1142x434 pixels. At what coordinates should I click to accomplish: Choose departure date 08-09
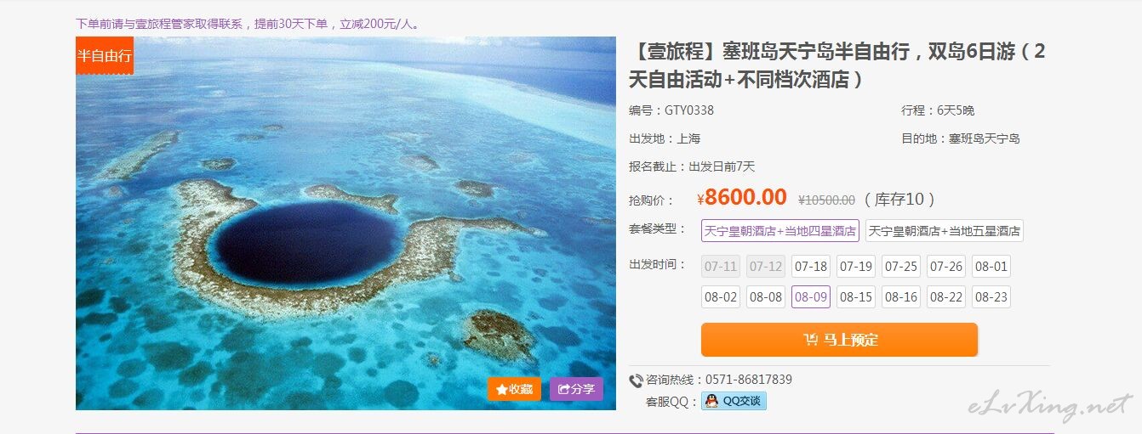coord(811,297)
